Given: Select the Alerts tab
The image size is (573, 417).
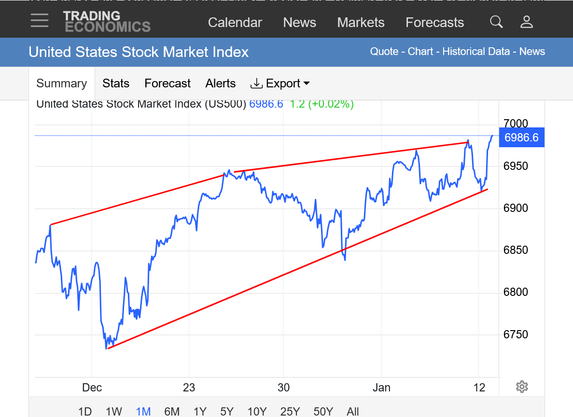Looking at the screenshot, I should [x=221, y=83].
